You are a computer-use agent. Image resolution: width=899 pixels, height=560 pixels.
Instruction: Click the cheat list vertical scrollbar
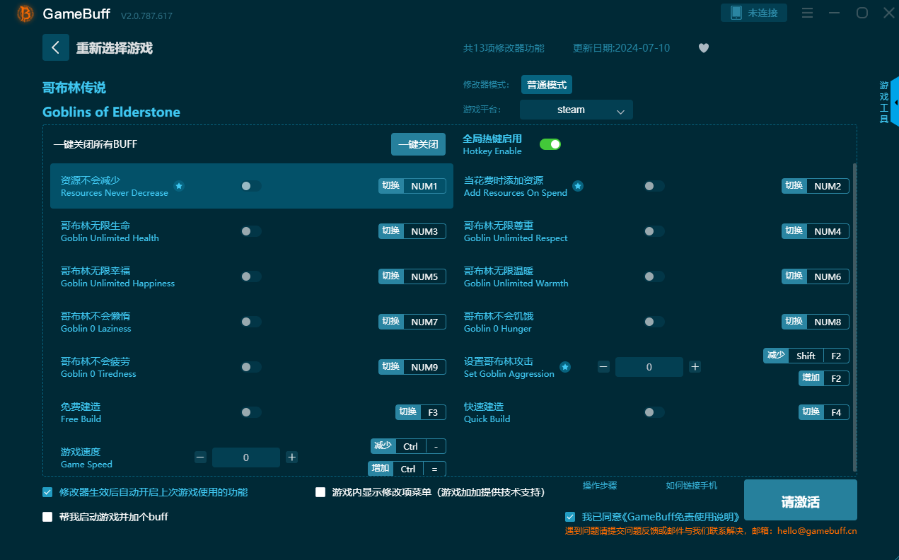(x=854, y=317)
